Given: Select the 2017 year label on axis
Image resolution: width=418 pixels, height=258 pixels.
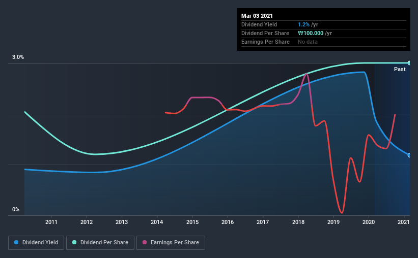Looking at the screenshot, I should (263, 222).
